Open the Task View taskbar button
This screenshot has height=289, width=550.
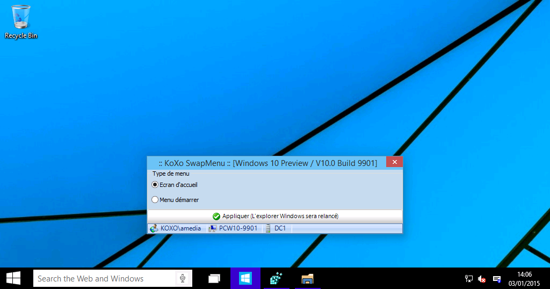214,278
